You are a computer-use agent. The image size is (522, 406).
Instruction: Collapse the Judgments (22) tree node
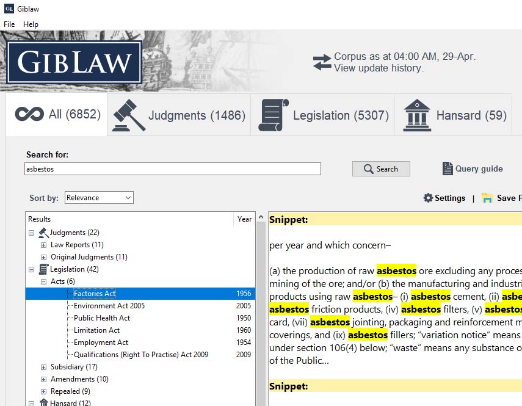tap(31, 233)
